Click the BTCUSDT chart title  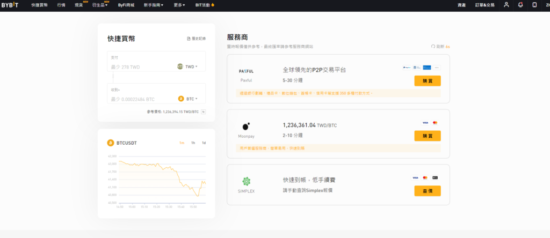pos(127,143)
